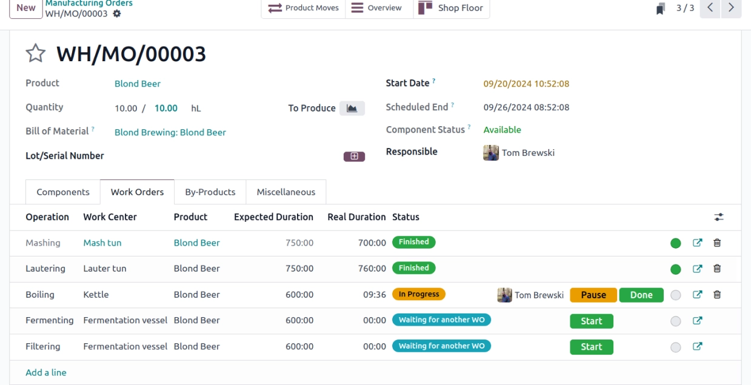Open the Mashing work order external link icon

click(x=697, y=243)
